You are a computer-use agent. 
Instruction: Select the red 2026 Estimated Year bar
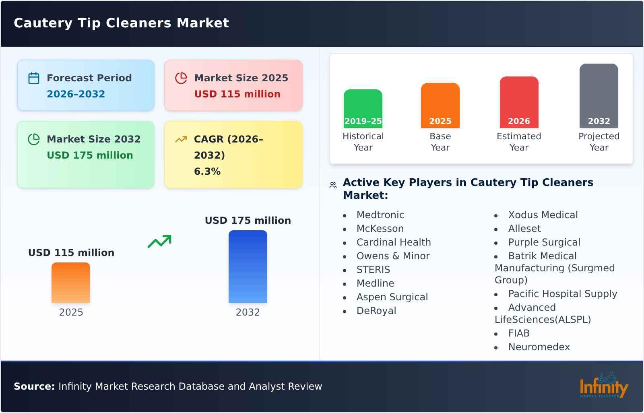(519, 102)
